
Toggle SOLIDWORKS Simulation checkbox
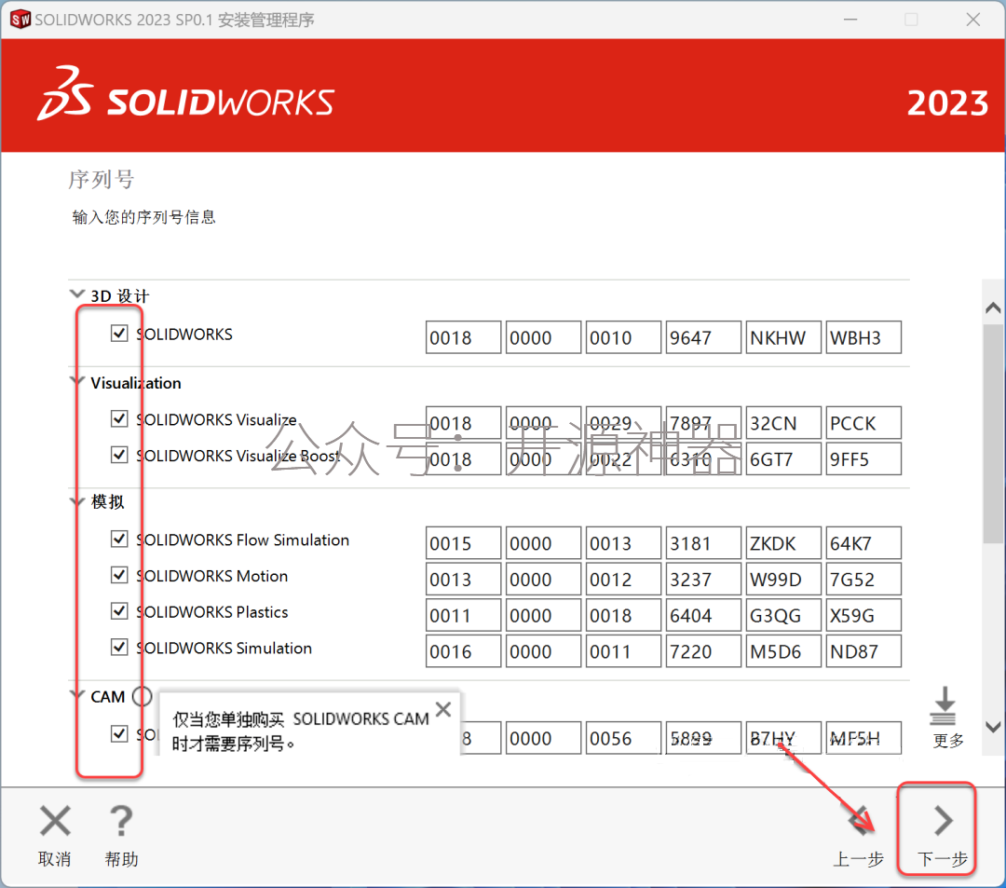[119, 646]
